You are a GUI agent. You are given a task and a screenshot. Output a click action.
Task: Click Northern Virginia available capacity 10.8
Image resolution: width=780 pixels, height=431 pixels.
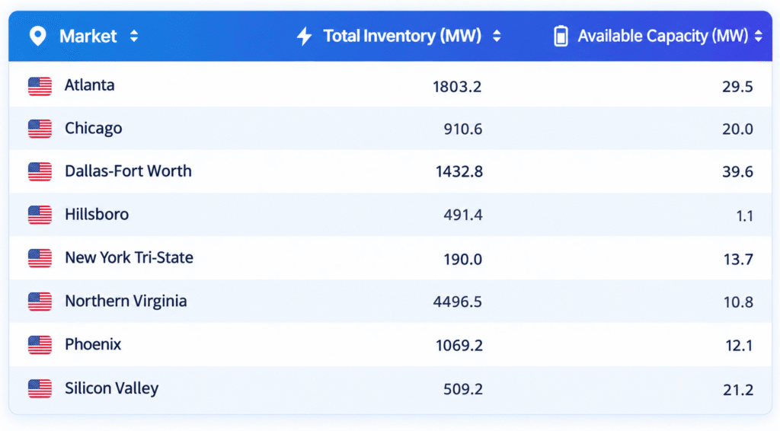click(x=738, y=302)
